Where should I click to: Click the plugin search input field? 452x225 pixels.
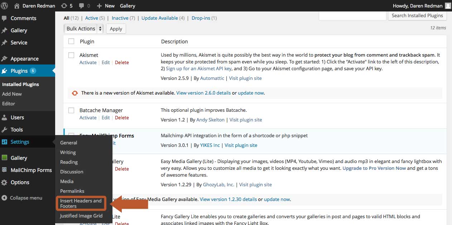(352, 15)
